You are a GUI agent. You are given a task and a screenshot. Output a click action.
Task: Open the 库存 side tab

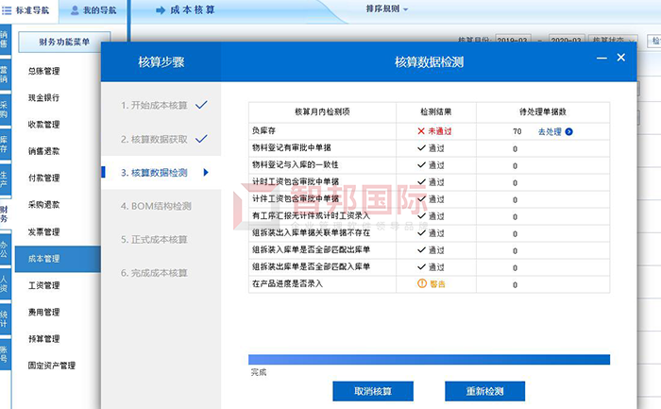5,145
